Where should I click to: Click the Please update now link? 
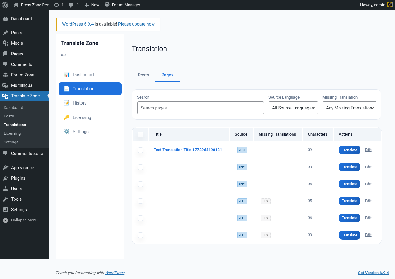136,24
